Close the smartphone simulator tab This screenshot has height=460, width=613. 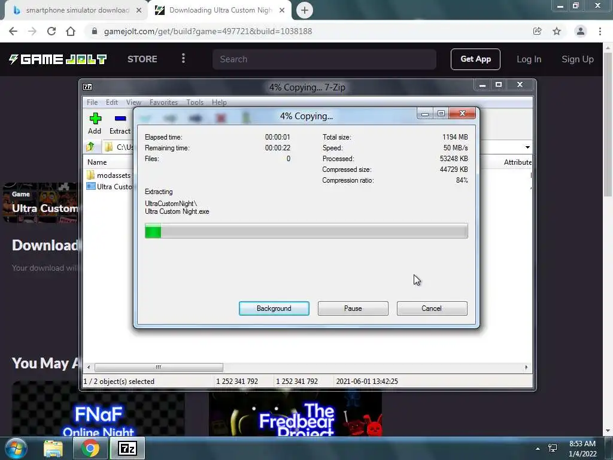point(139,10)
